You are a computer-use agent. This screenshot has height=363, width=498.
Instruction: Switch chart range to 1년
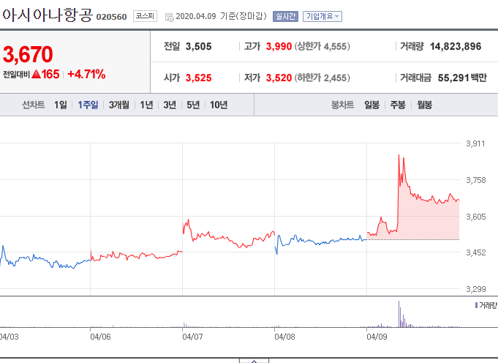coord(146,105)
